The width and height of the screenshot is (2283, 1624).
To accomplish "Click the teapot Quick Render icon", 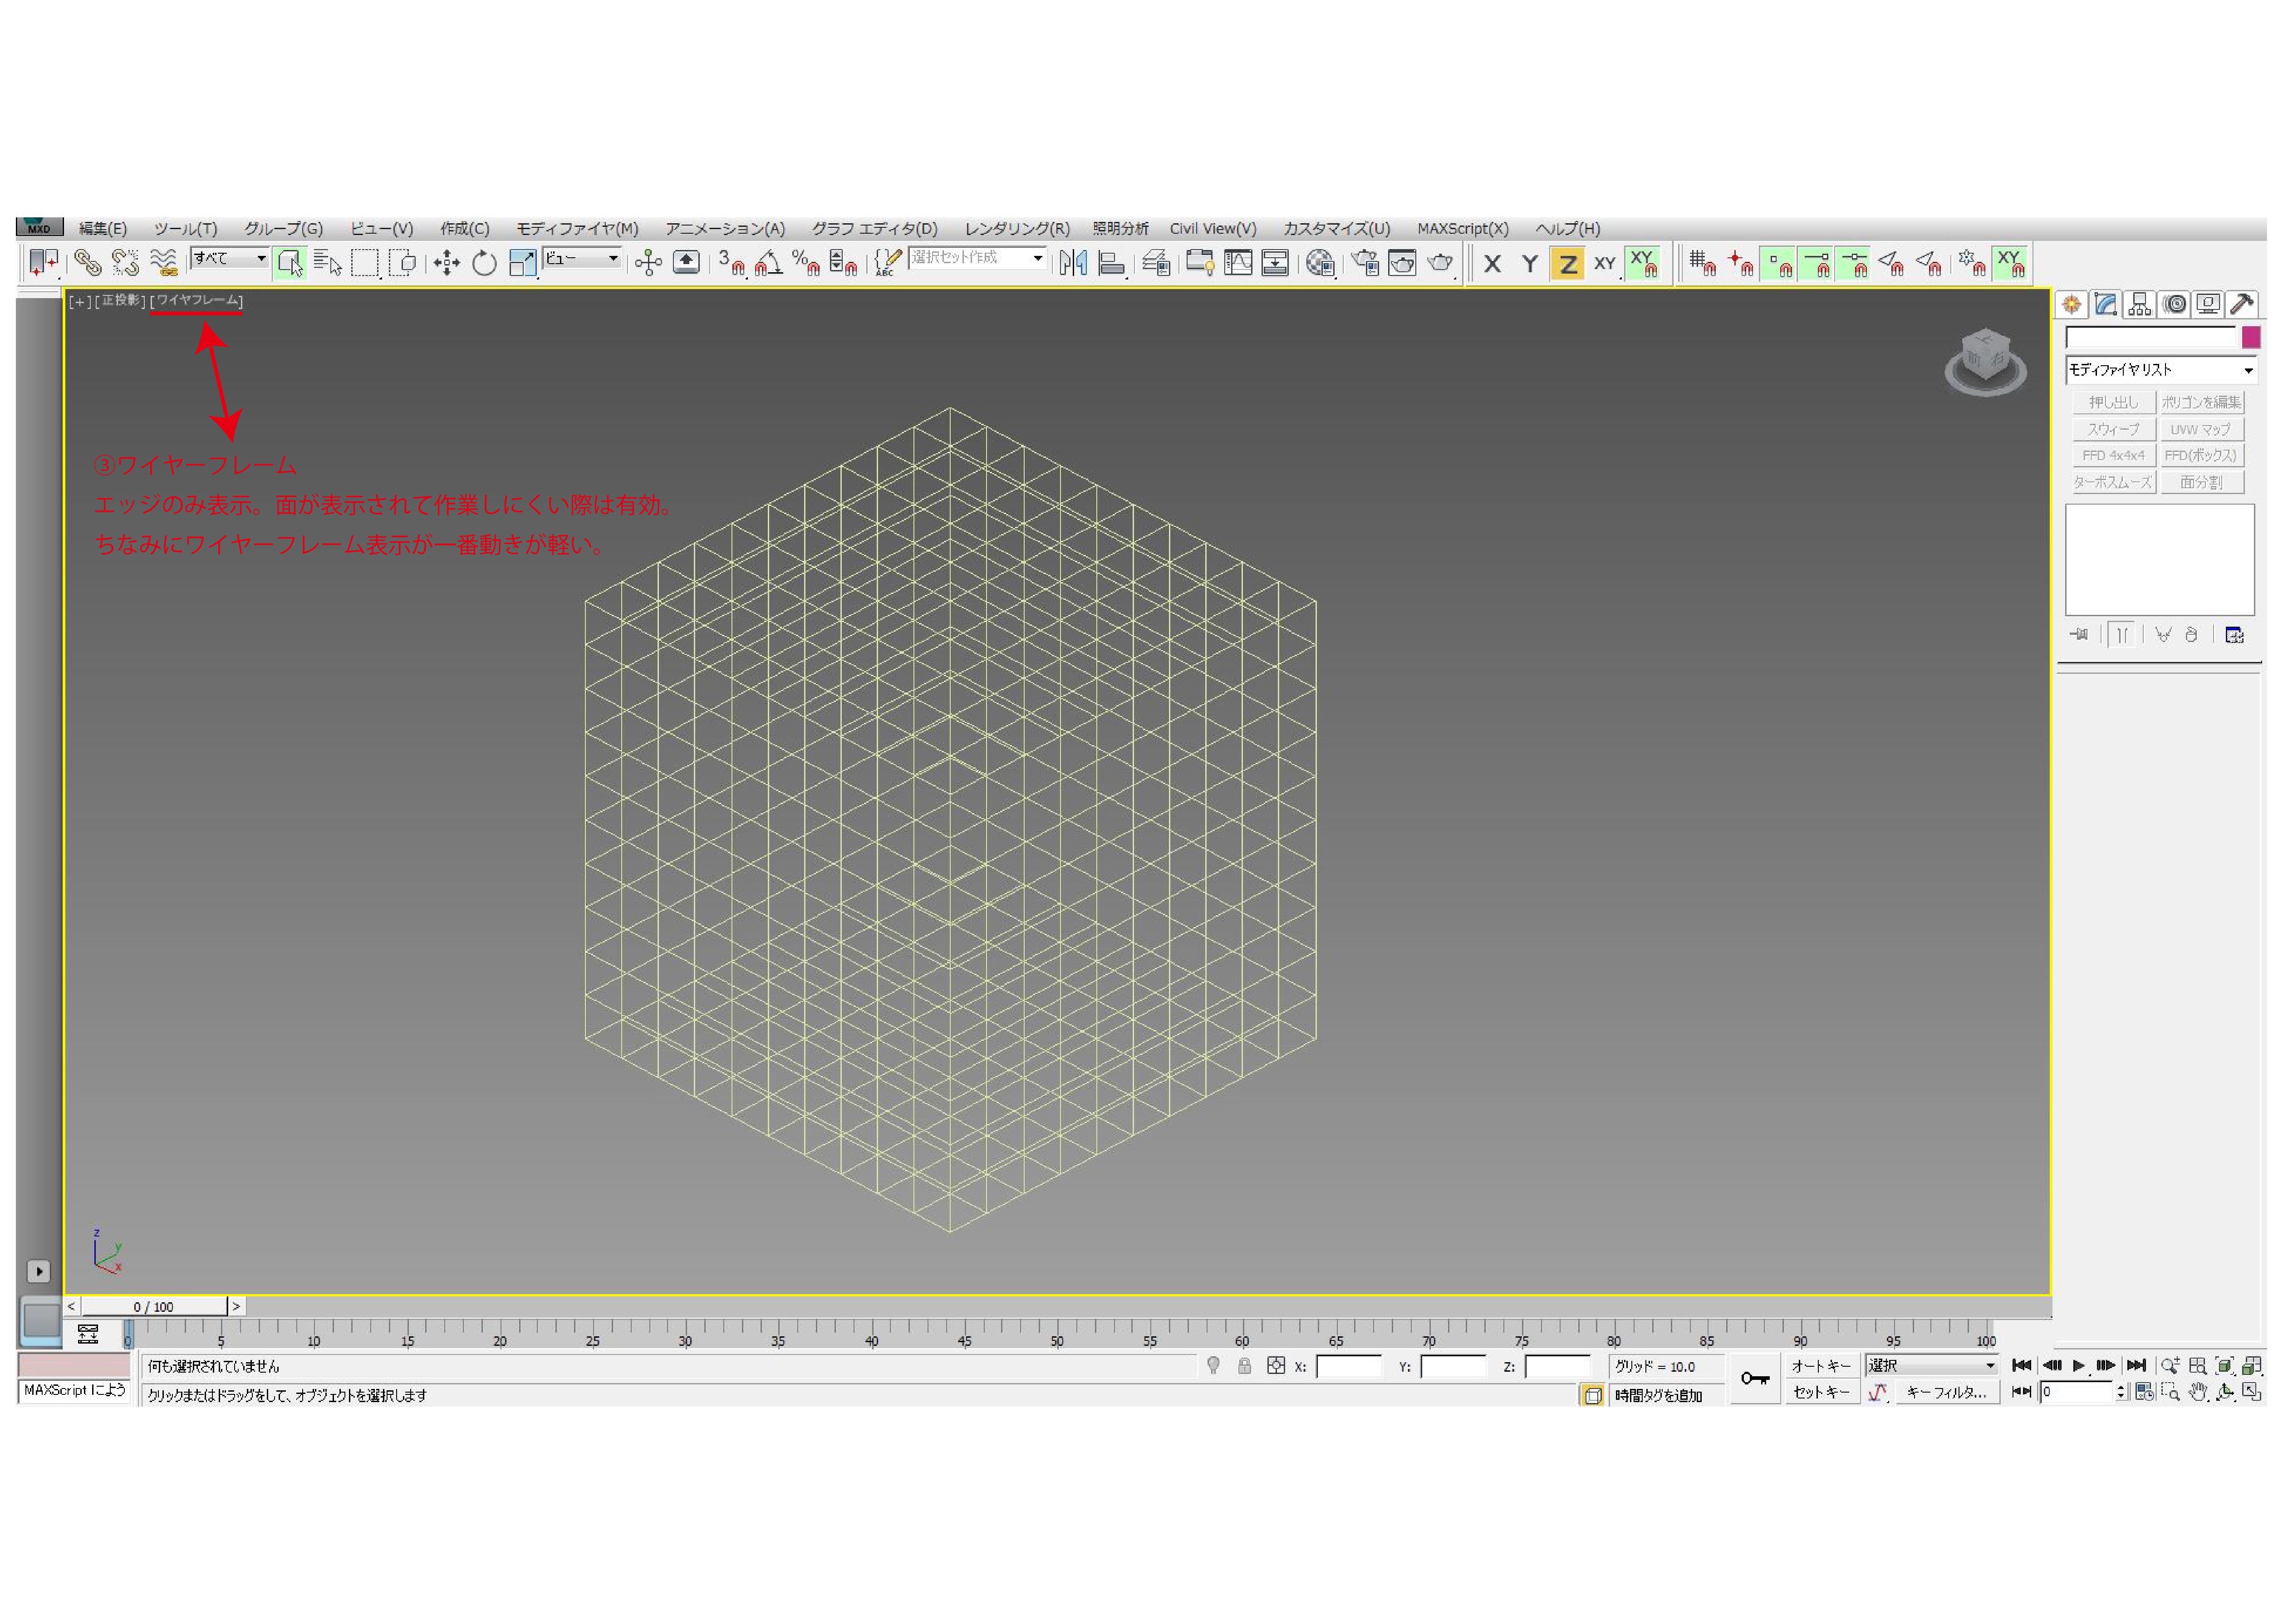I will pyautogui.click(x=1440, y=263).
